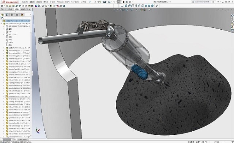
Task: Select the 平面 plane in the tree
Action: (9, 39)
